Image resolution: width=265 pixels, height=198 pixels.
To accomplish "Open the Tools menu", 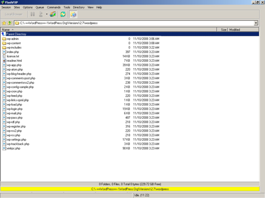I will [67, 7].
